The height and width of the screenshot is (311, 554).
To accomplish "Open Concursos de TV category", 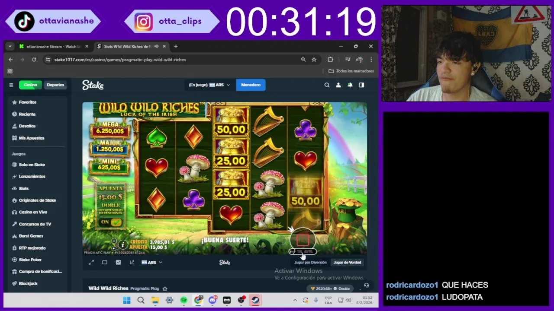I will click(x=37, y=224).
